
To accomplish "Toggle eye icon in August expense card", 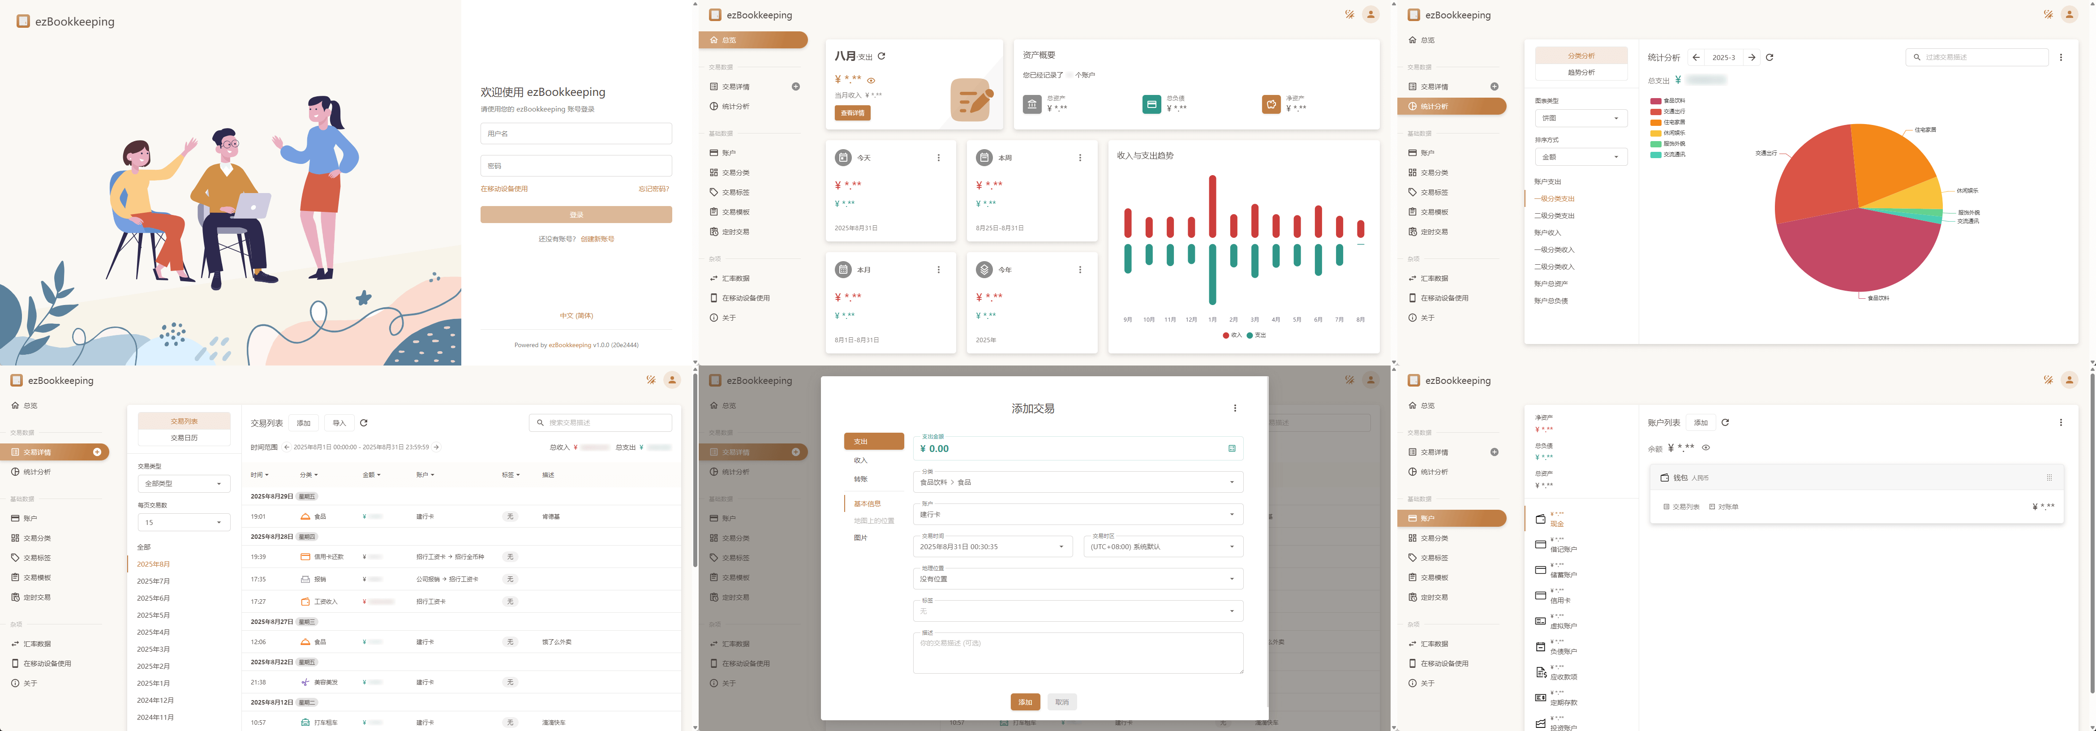I will point(871,81).
